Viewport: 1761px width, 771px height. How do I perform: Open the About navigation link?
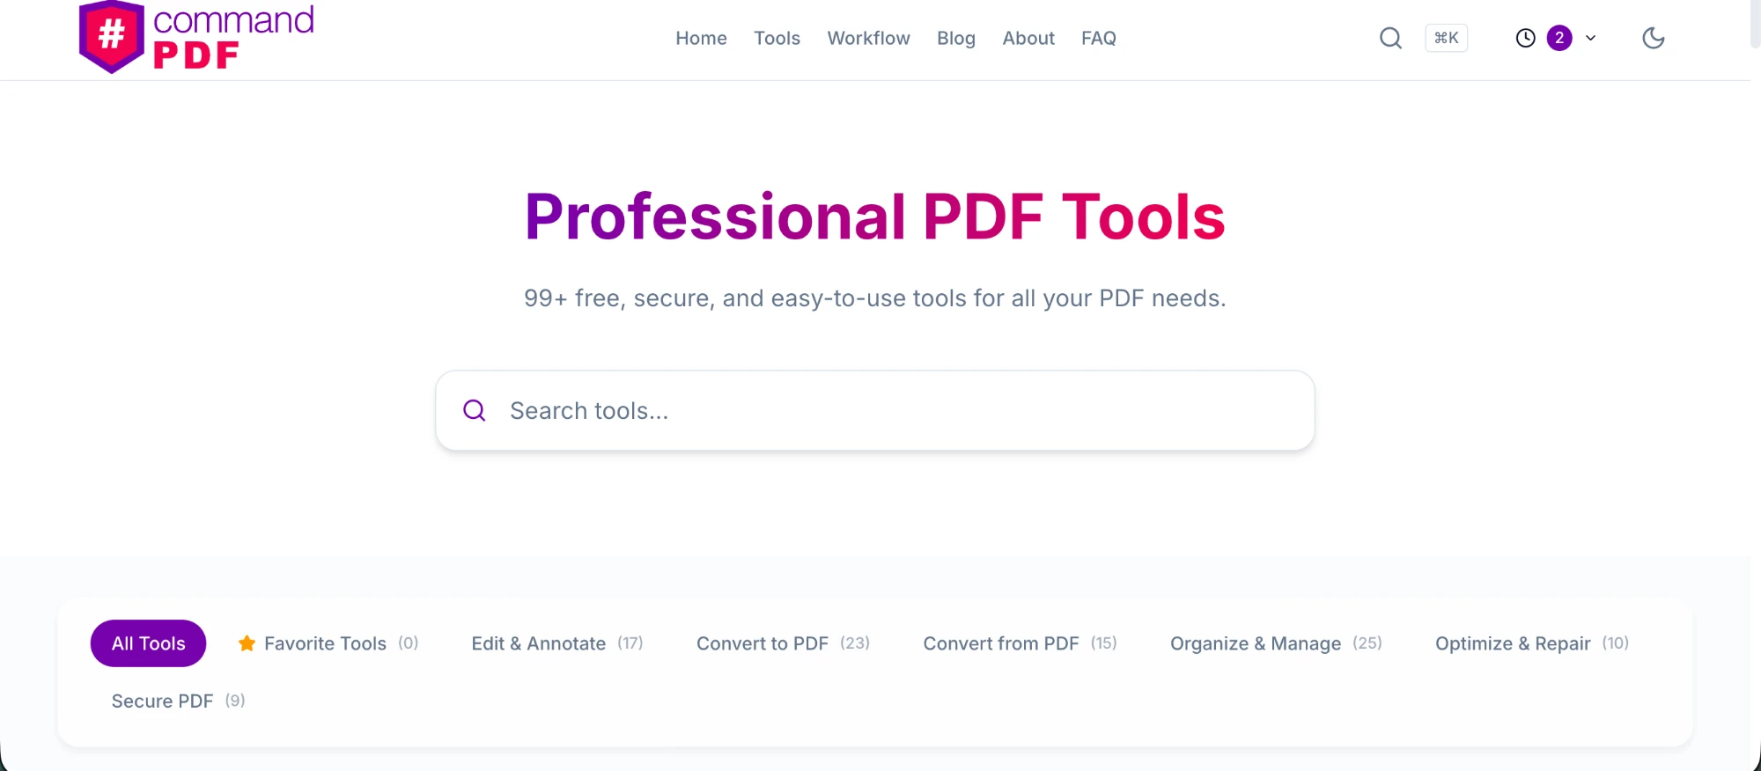[x=1028, y=38]
